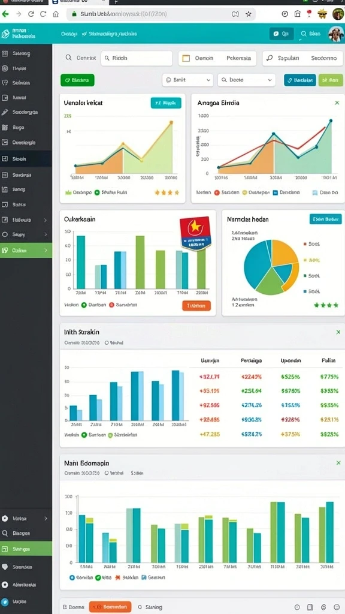Click the document icon in the bottom bar
Screen dimensions: 345x614
311,607
